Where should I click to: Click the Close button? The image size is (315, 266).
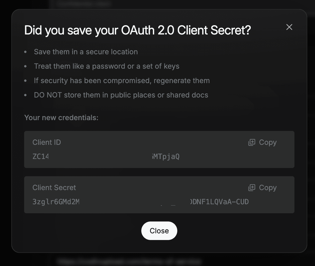(159, 231)
